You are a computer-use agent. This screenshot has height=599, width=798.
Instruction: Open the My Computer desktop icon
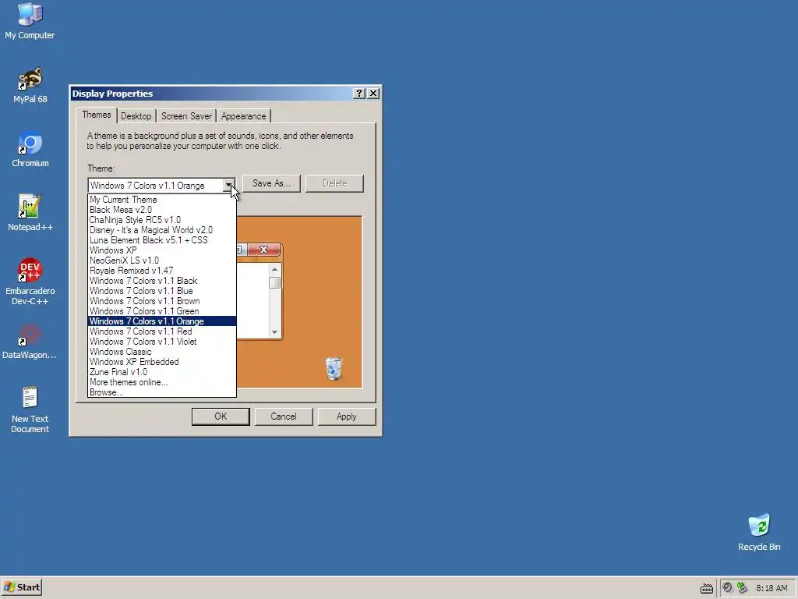pyautogui.click(x=30, y=21)
